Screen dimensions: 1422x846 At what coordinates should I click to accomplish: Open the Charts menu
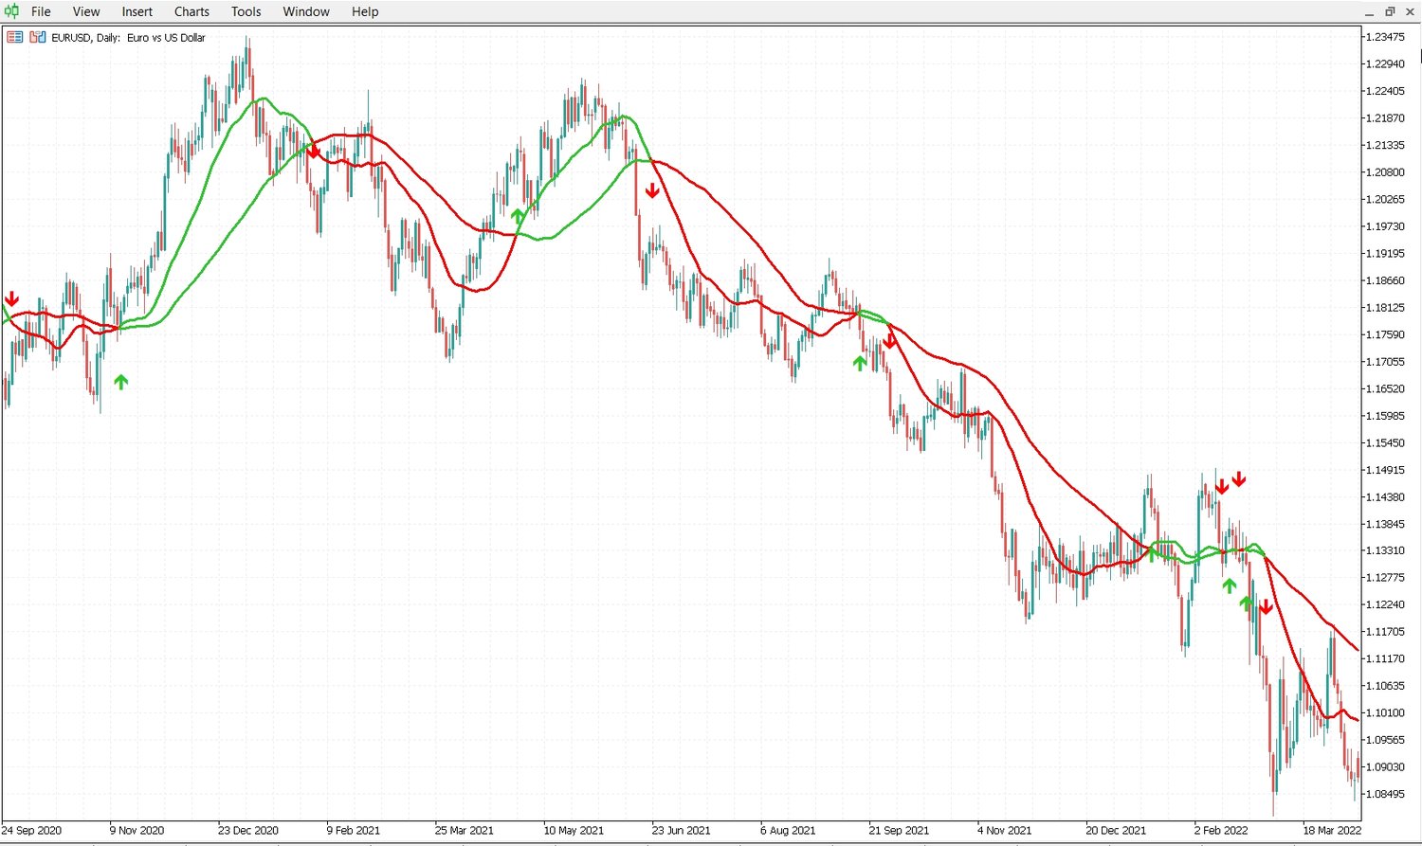(x=191, y=11)
